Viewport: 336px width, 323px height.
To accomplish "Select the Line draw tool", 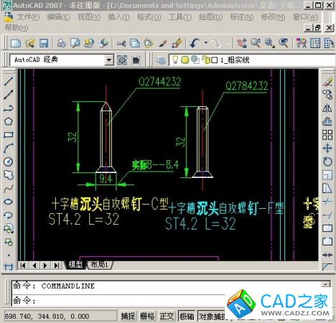I will (x=9, y=81).
